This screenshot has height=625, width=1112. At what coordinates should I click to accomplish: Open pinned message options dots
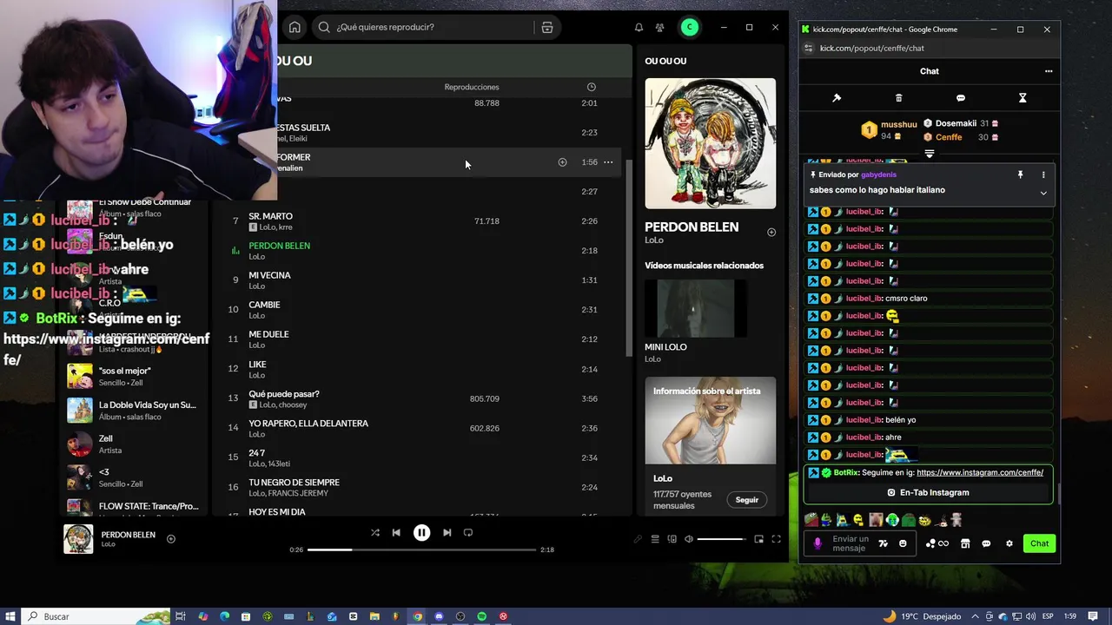tap(1043, 174)
